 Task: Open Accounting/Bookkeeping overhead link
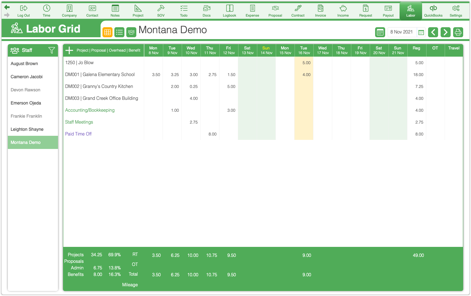(90, 110)
